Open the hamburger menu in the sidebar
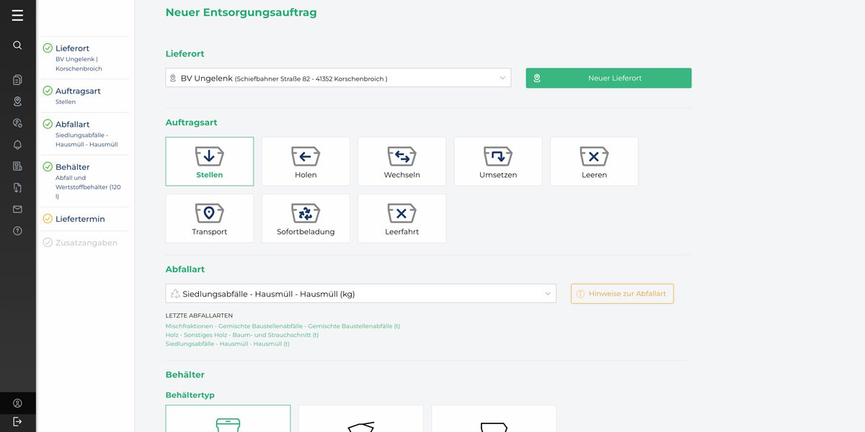Image resolution: width=865 pixels, height=432 pixels. coord(17,15)
